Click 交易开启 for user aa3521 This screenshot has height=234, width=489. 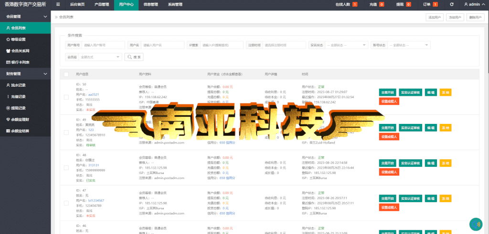pos(388,92)
